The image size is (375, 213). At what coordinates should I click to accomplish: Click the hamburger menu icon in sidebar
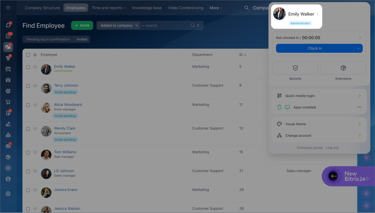[x=8, y=8]
